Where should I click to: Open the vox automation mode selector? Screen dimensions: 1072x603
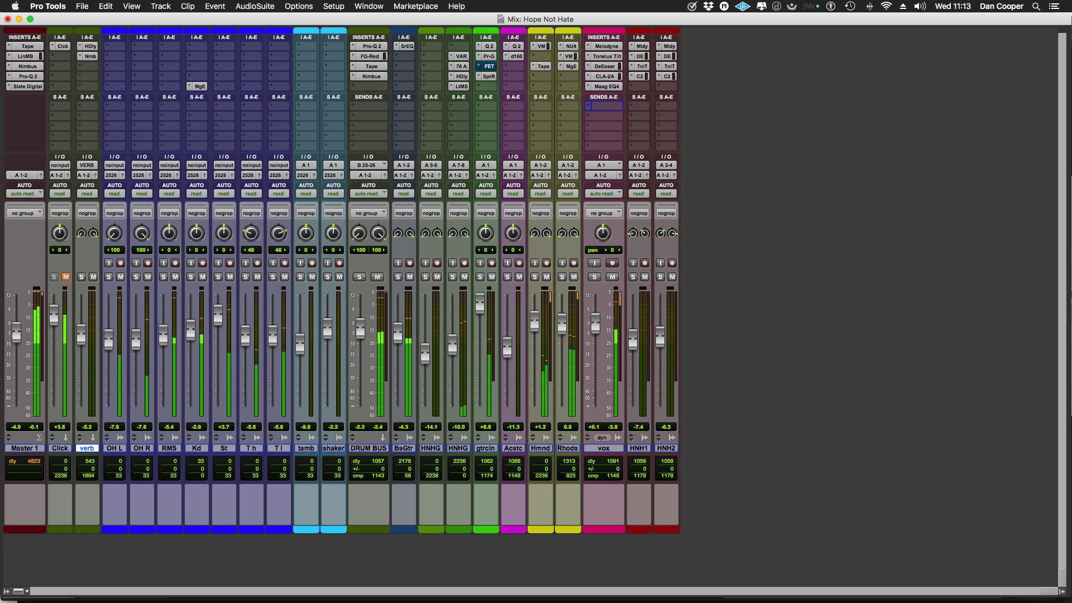(x=603, y=194)
